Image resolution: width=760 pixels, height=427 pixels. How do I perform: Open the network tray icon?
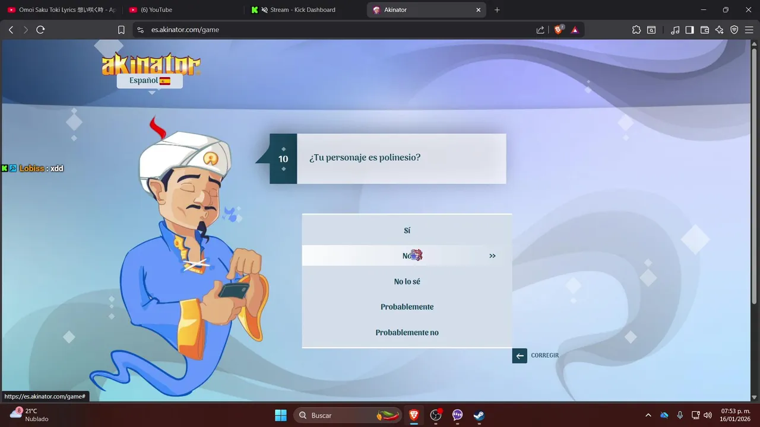click(x=696, y=415)
